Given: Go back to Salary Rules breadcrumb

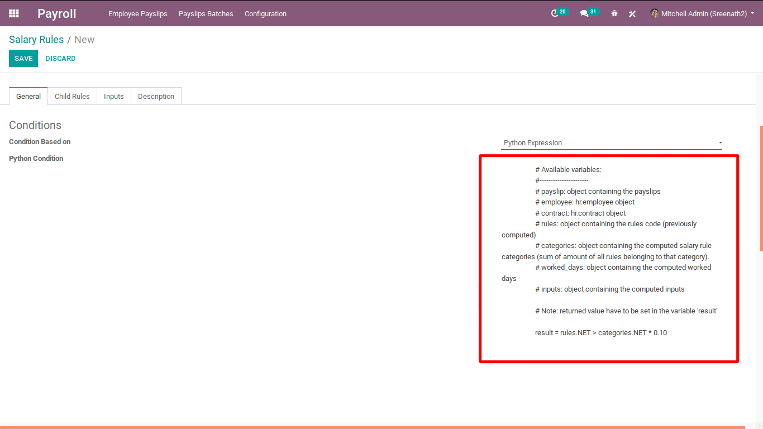Looking at the screenshot, I should pyautogui.click(x=36, y=40).
